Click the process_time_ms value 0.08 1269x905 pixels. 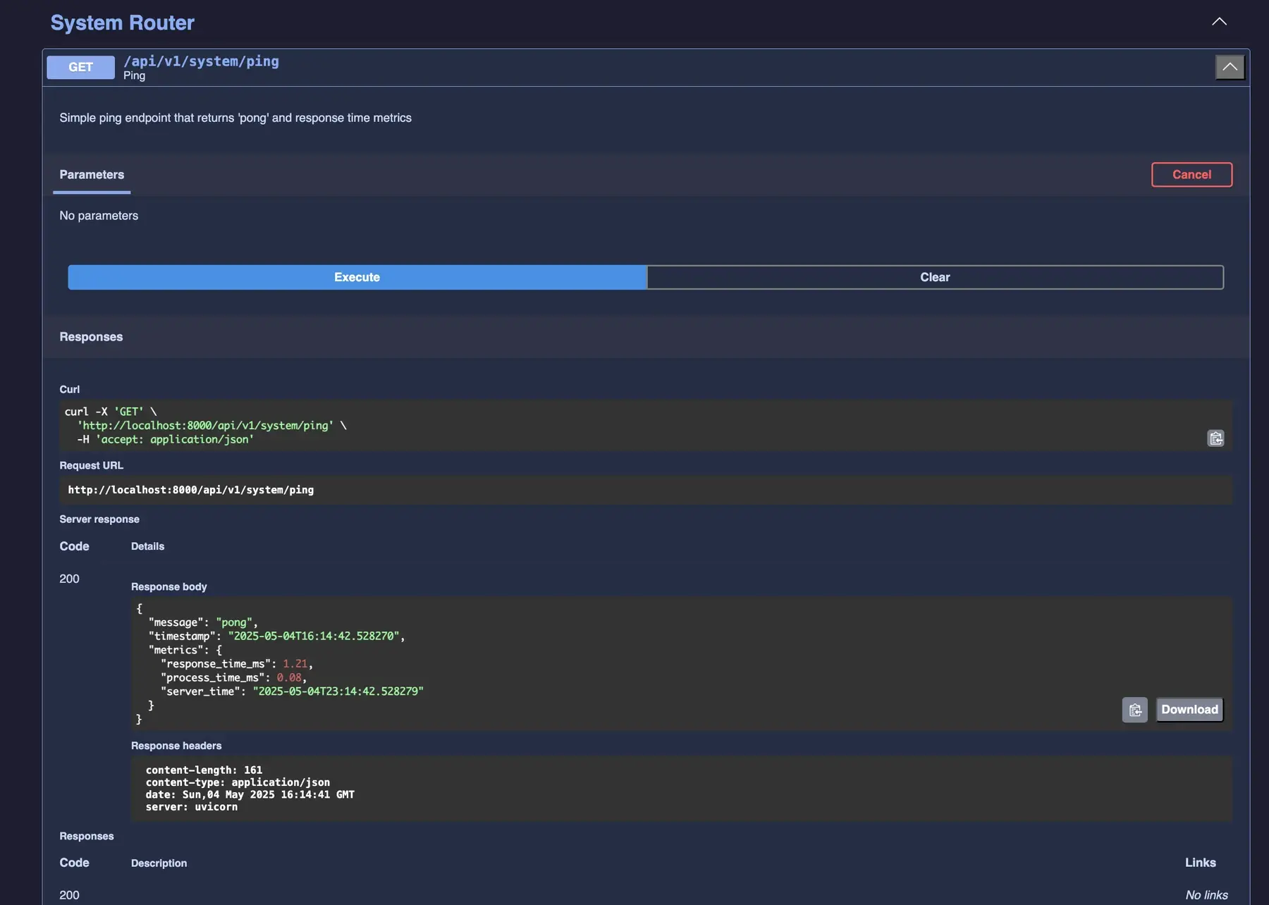click(289, 677)
